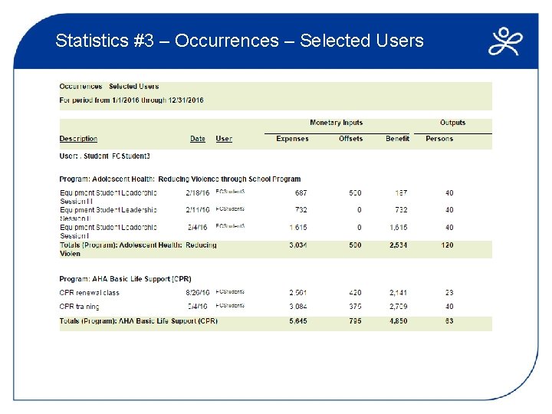Select the Program: AHA Basic Life Support heading

125,279
